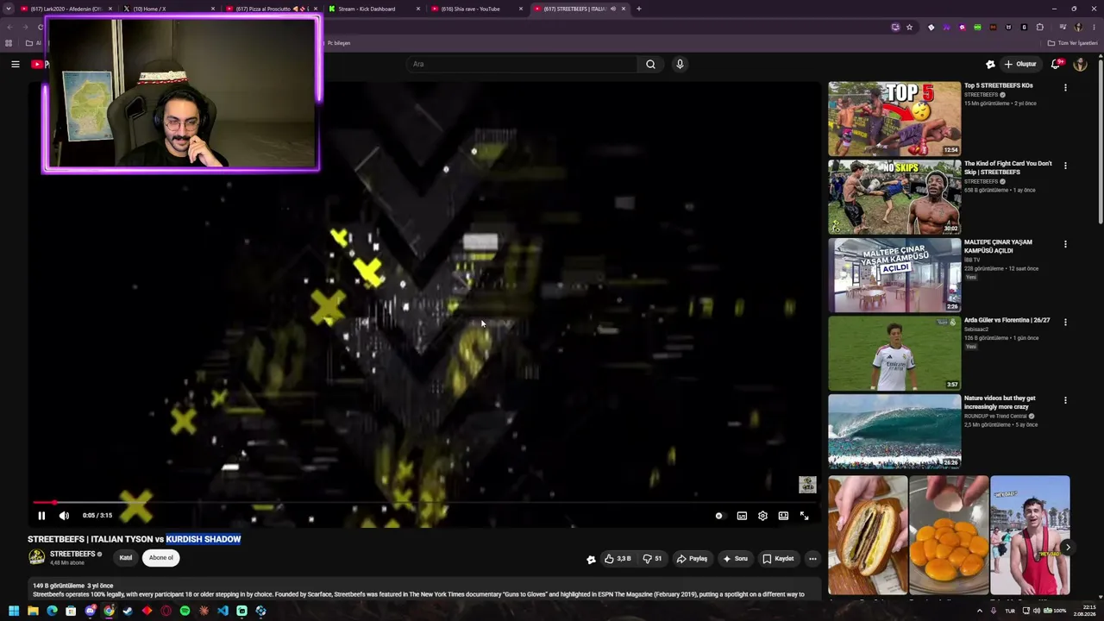This screenshot has width=1104, height=621.
Task: Seek along the red video progress bar
Action: coord(423,502)
